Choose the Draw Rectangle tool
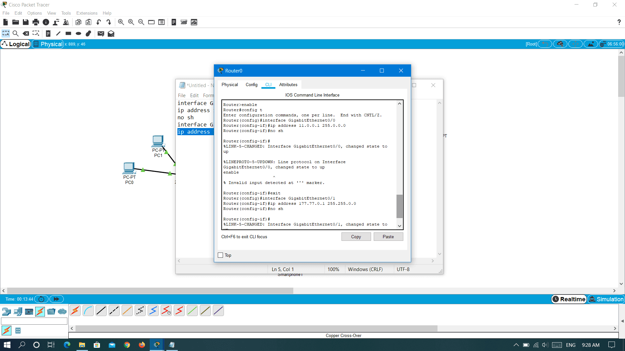This screenshot has height=351, width=625. tap(68, 33)
